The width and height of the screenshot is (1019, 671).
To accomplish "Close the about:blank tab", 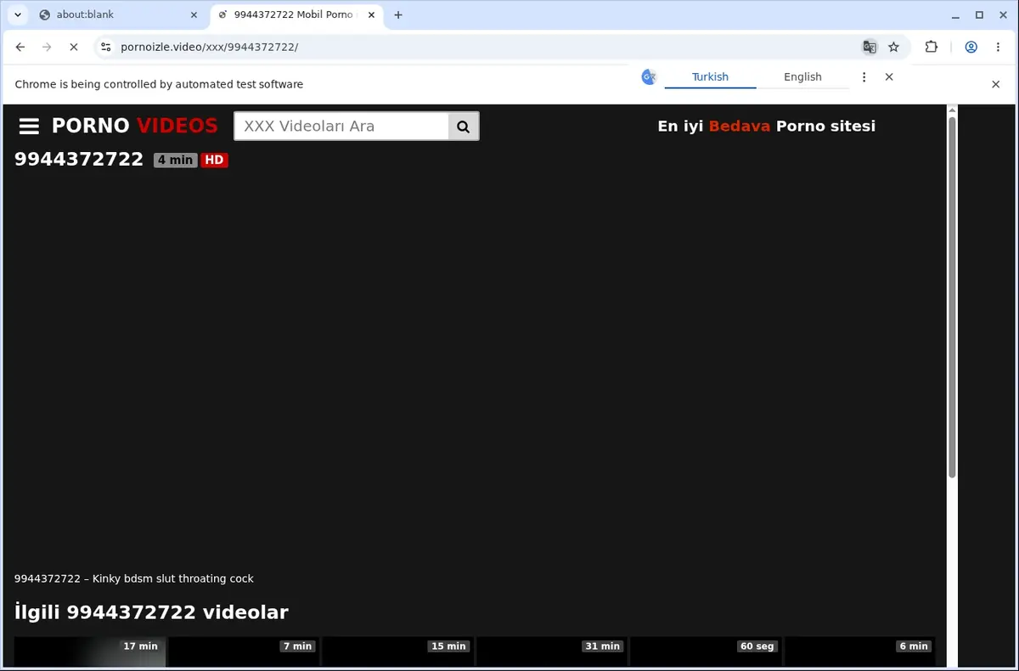I will 194,14.
